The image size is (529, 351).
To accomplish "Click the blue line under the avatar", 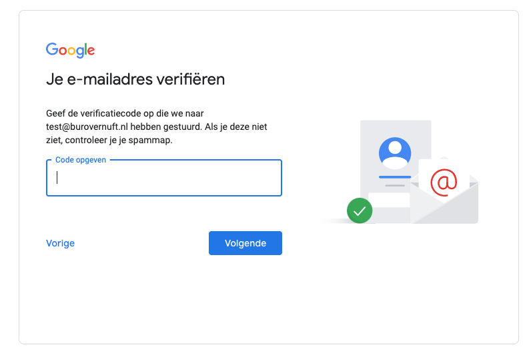I will (395, 177).
